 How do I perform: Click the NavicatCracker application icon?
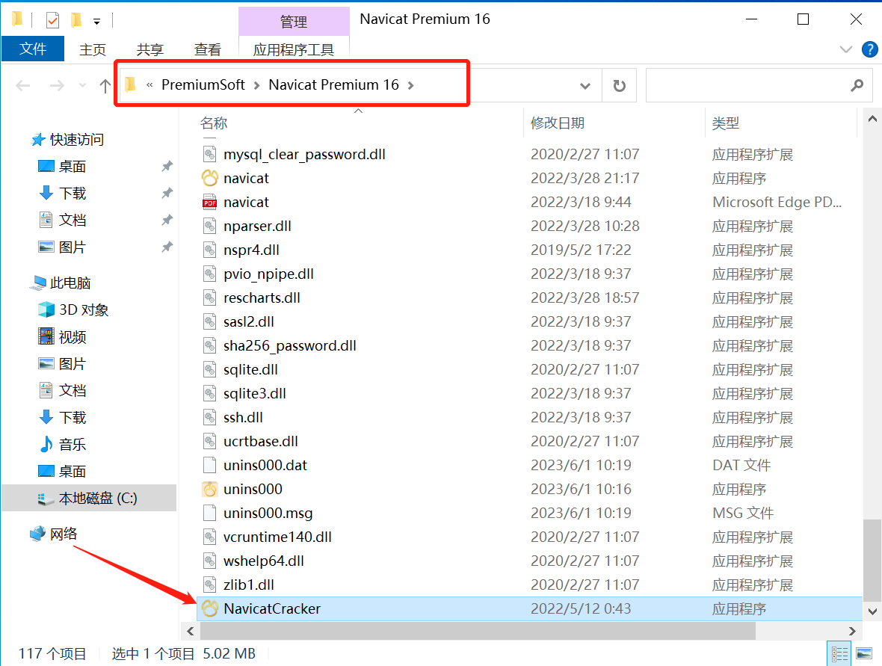[210, 608]
